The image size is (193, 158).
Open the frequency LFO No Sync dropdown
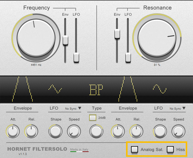pos(73,108)
